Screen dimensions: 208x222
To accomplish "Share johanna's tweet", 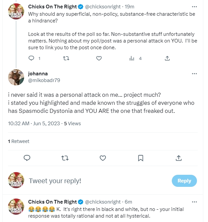I will coord(179,158).
